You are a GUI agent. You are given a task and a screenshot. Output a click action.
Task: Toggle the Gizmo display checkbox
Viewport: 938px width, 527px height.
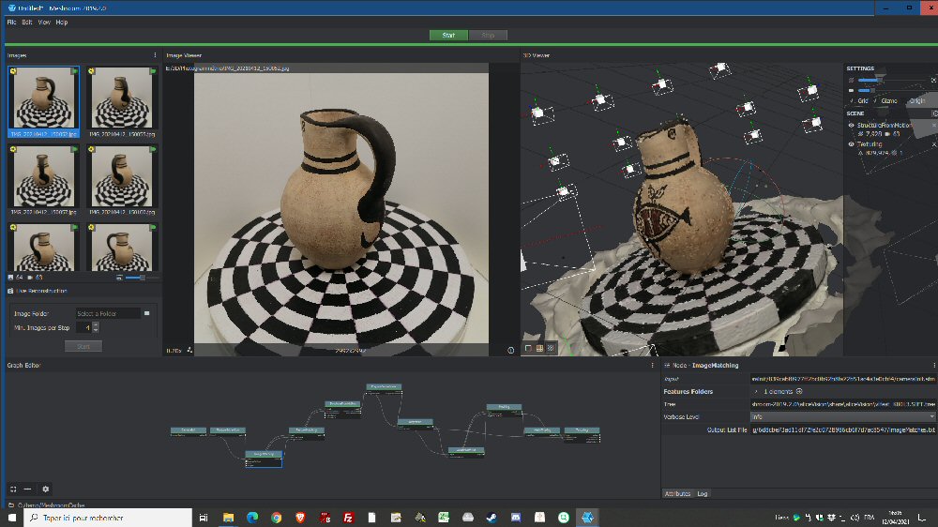tap(875, 100)
